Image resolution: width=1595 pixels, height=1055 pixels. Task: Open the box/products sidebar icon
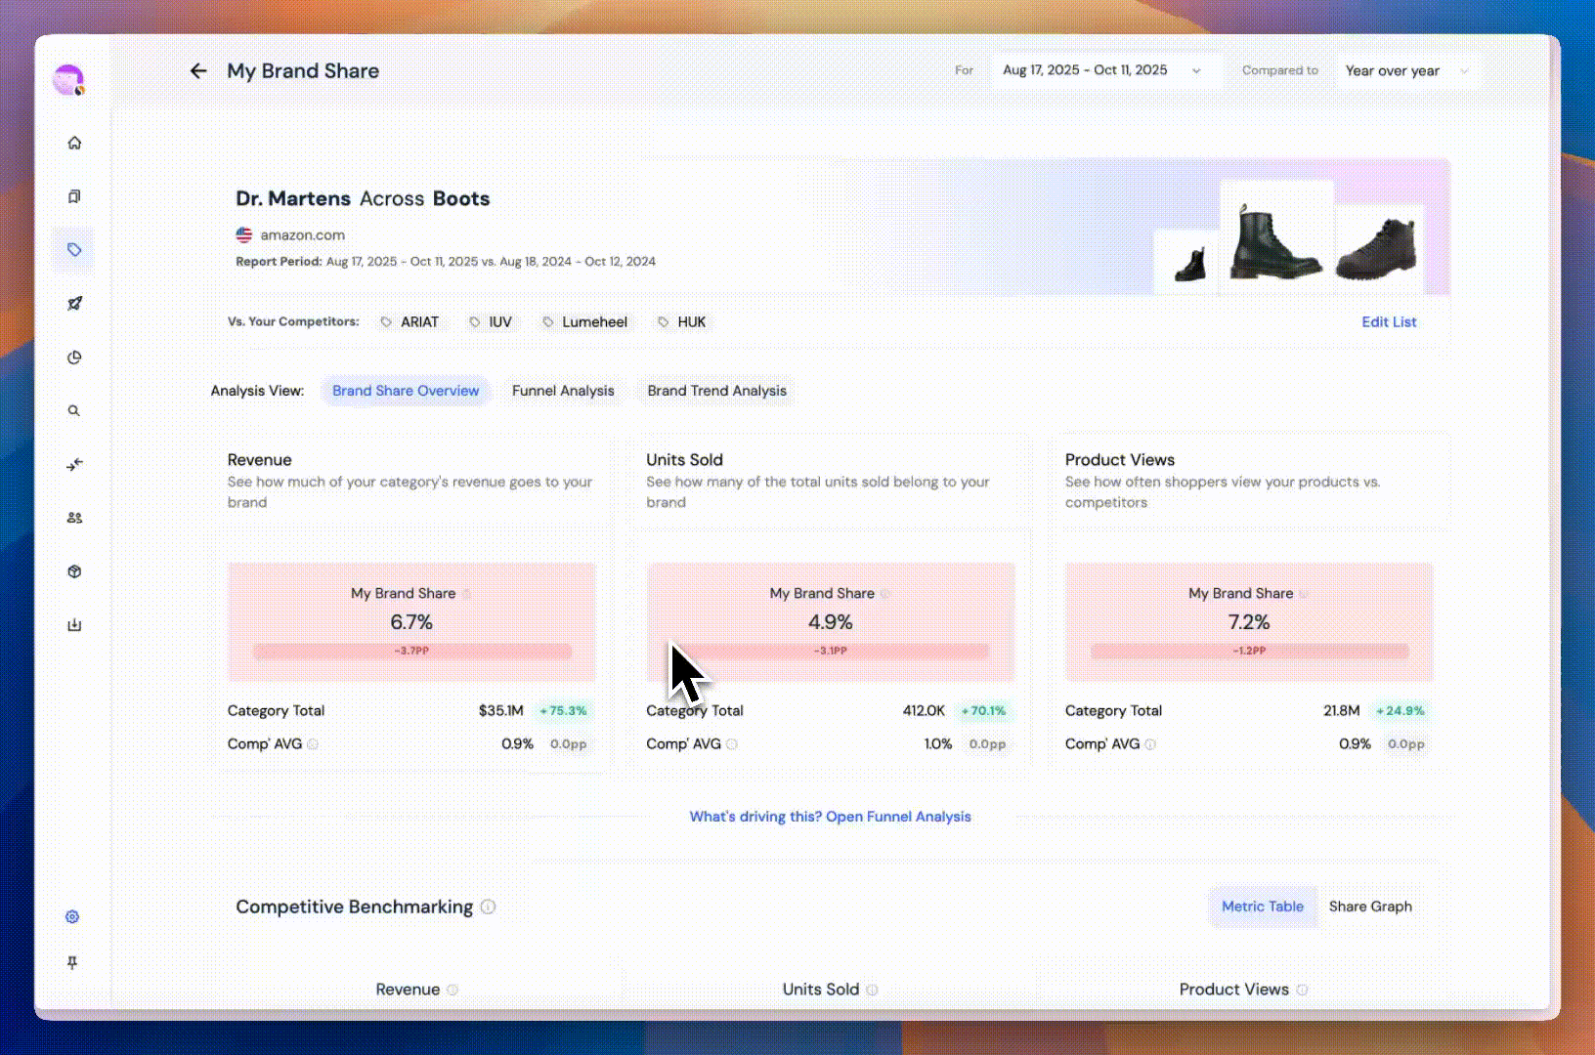(x=74, y=571)
